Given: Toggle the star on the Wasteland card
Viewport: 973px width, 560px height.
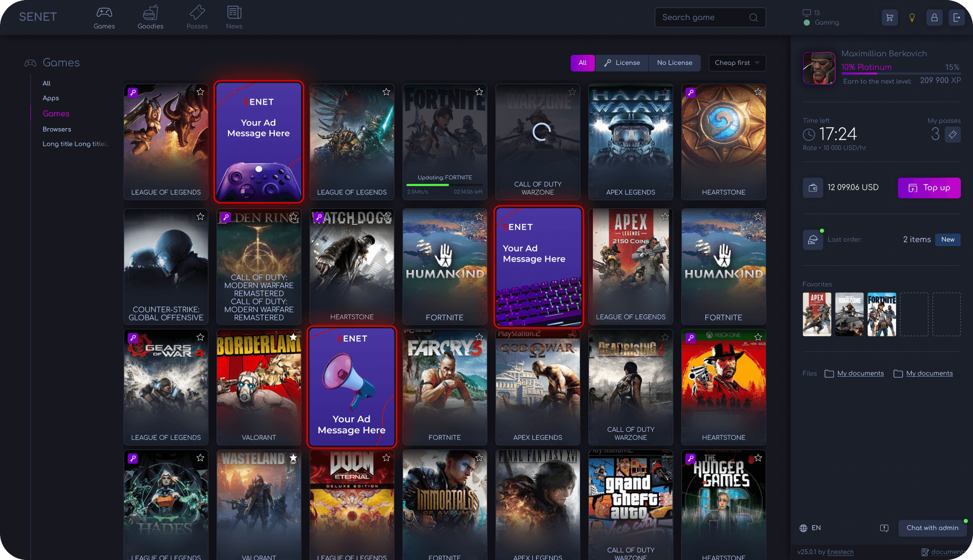Looking at the screenshot, I should 293,458.
